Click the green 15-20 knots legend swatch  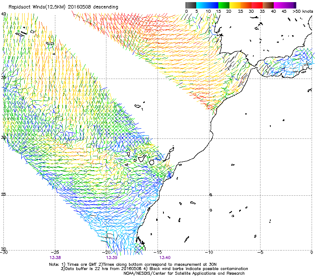coord(224,5)
